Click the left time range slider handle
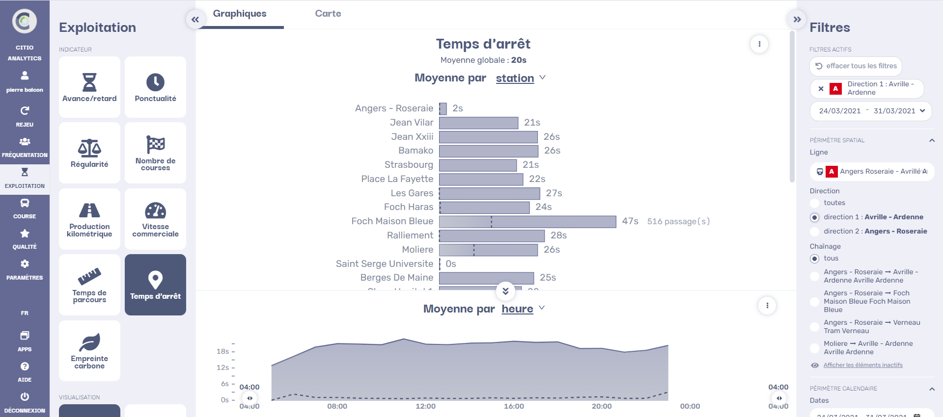 [250, 398]
